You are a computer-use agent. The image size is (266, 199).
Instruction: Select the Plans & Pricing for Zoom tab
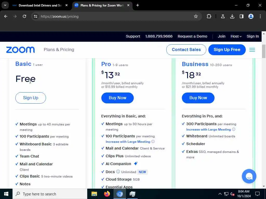pos(102,5)
